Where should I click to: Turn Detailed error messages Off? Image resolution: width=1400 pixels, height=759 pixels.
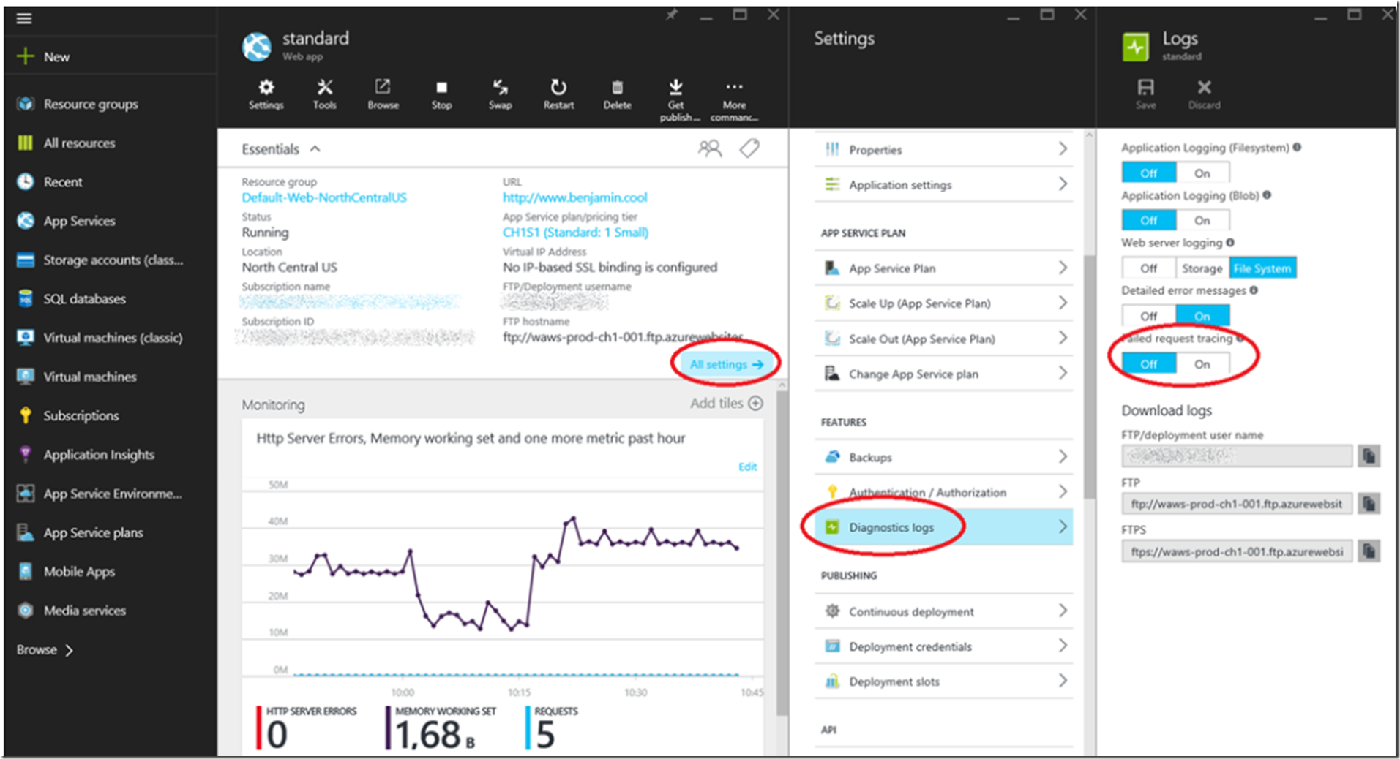tap(1149, 316)
